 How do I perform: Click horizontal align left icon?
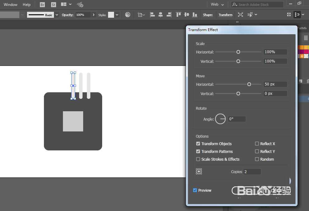153,15
